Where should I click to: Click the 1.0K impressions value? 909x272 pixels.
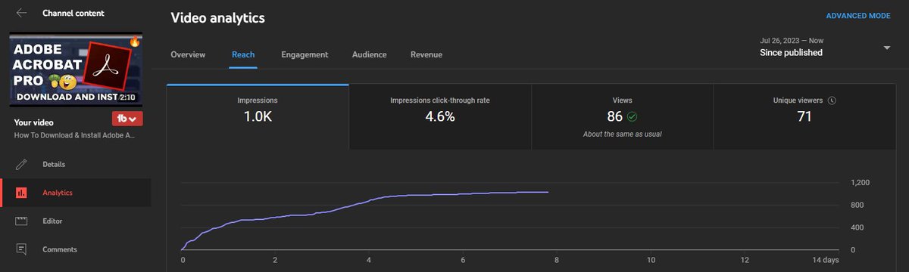(x=258, y=117)
